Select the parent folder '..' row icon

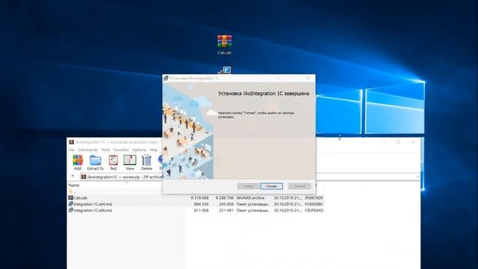(x=70, y=191)
